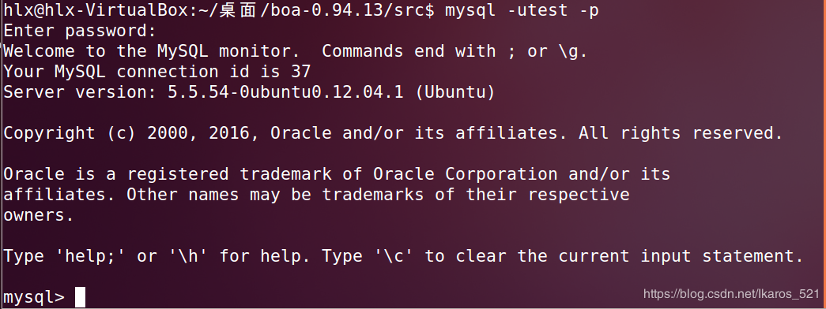Click the server version 5.5.54-0ubuntu0.12.04.1 string

tap(285, 92)
